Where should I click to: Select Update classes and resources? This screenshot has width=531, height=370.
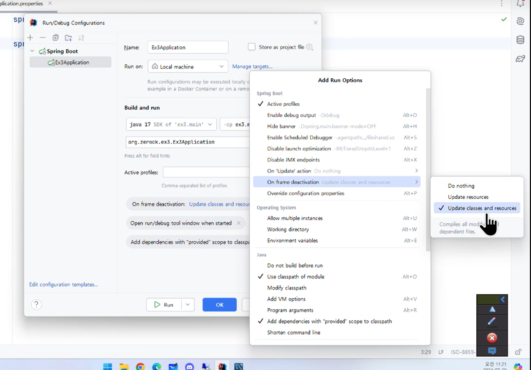(477, 208)
